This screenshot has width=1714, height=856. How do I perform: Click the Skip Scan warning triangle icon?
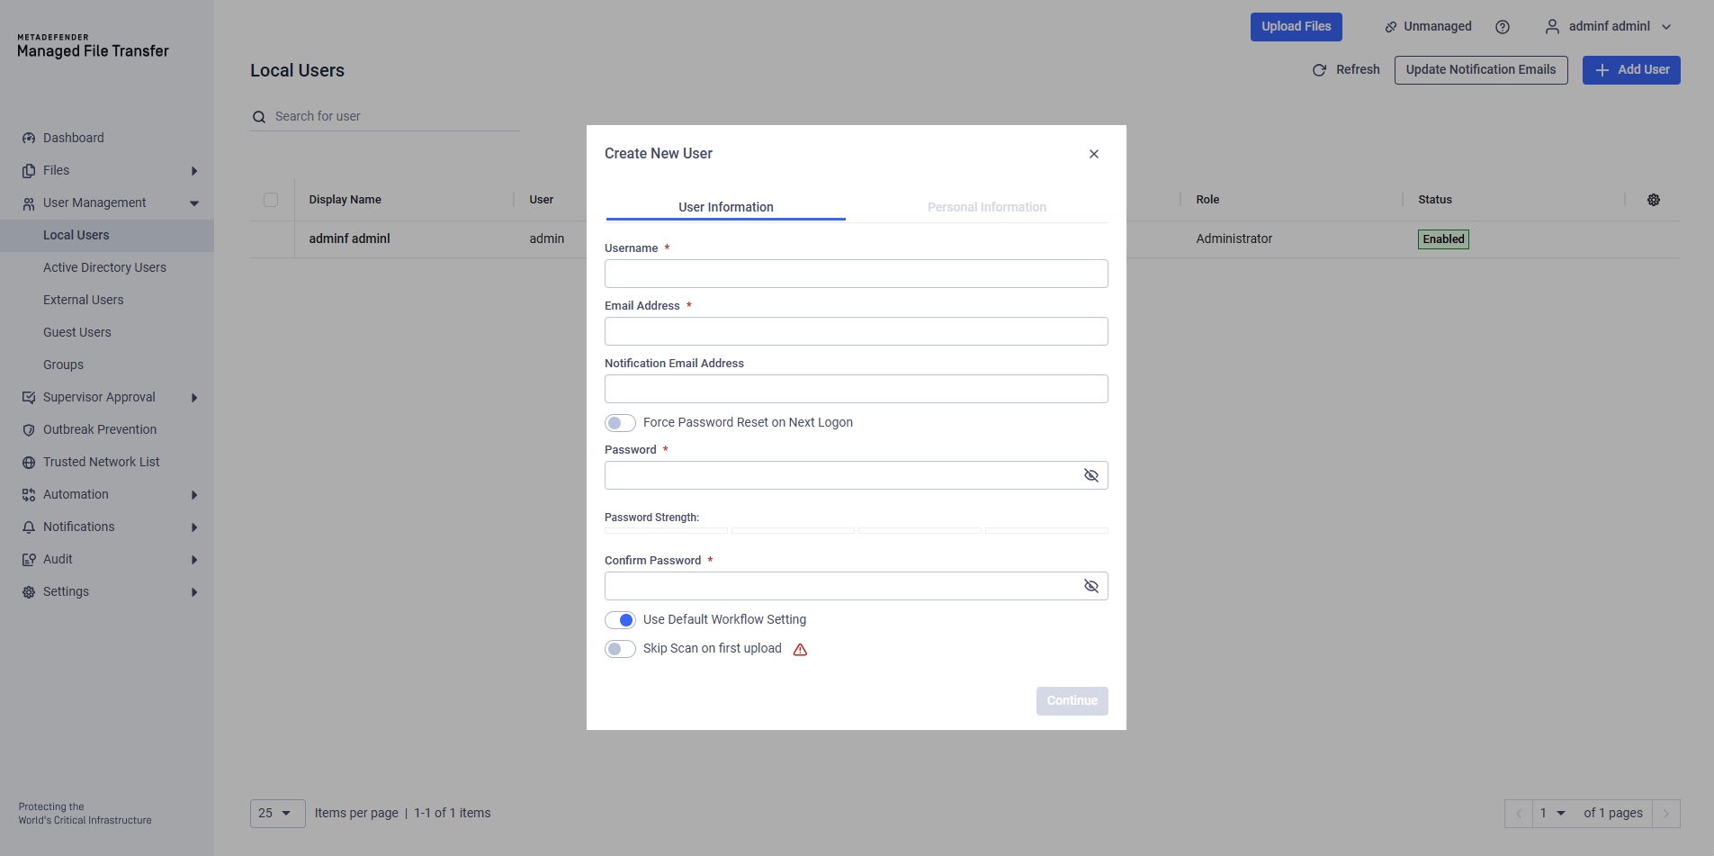click(800, 650)
